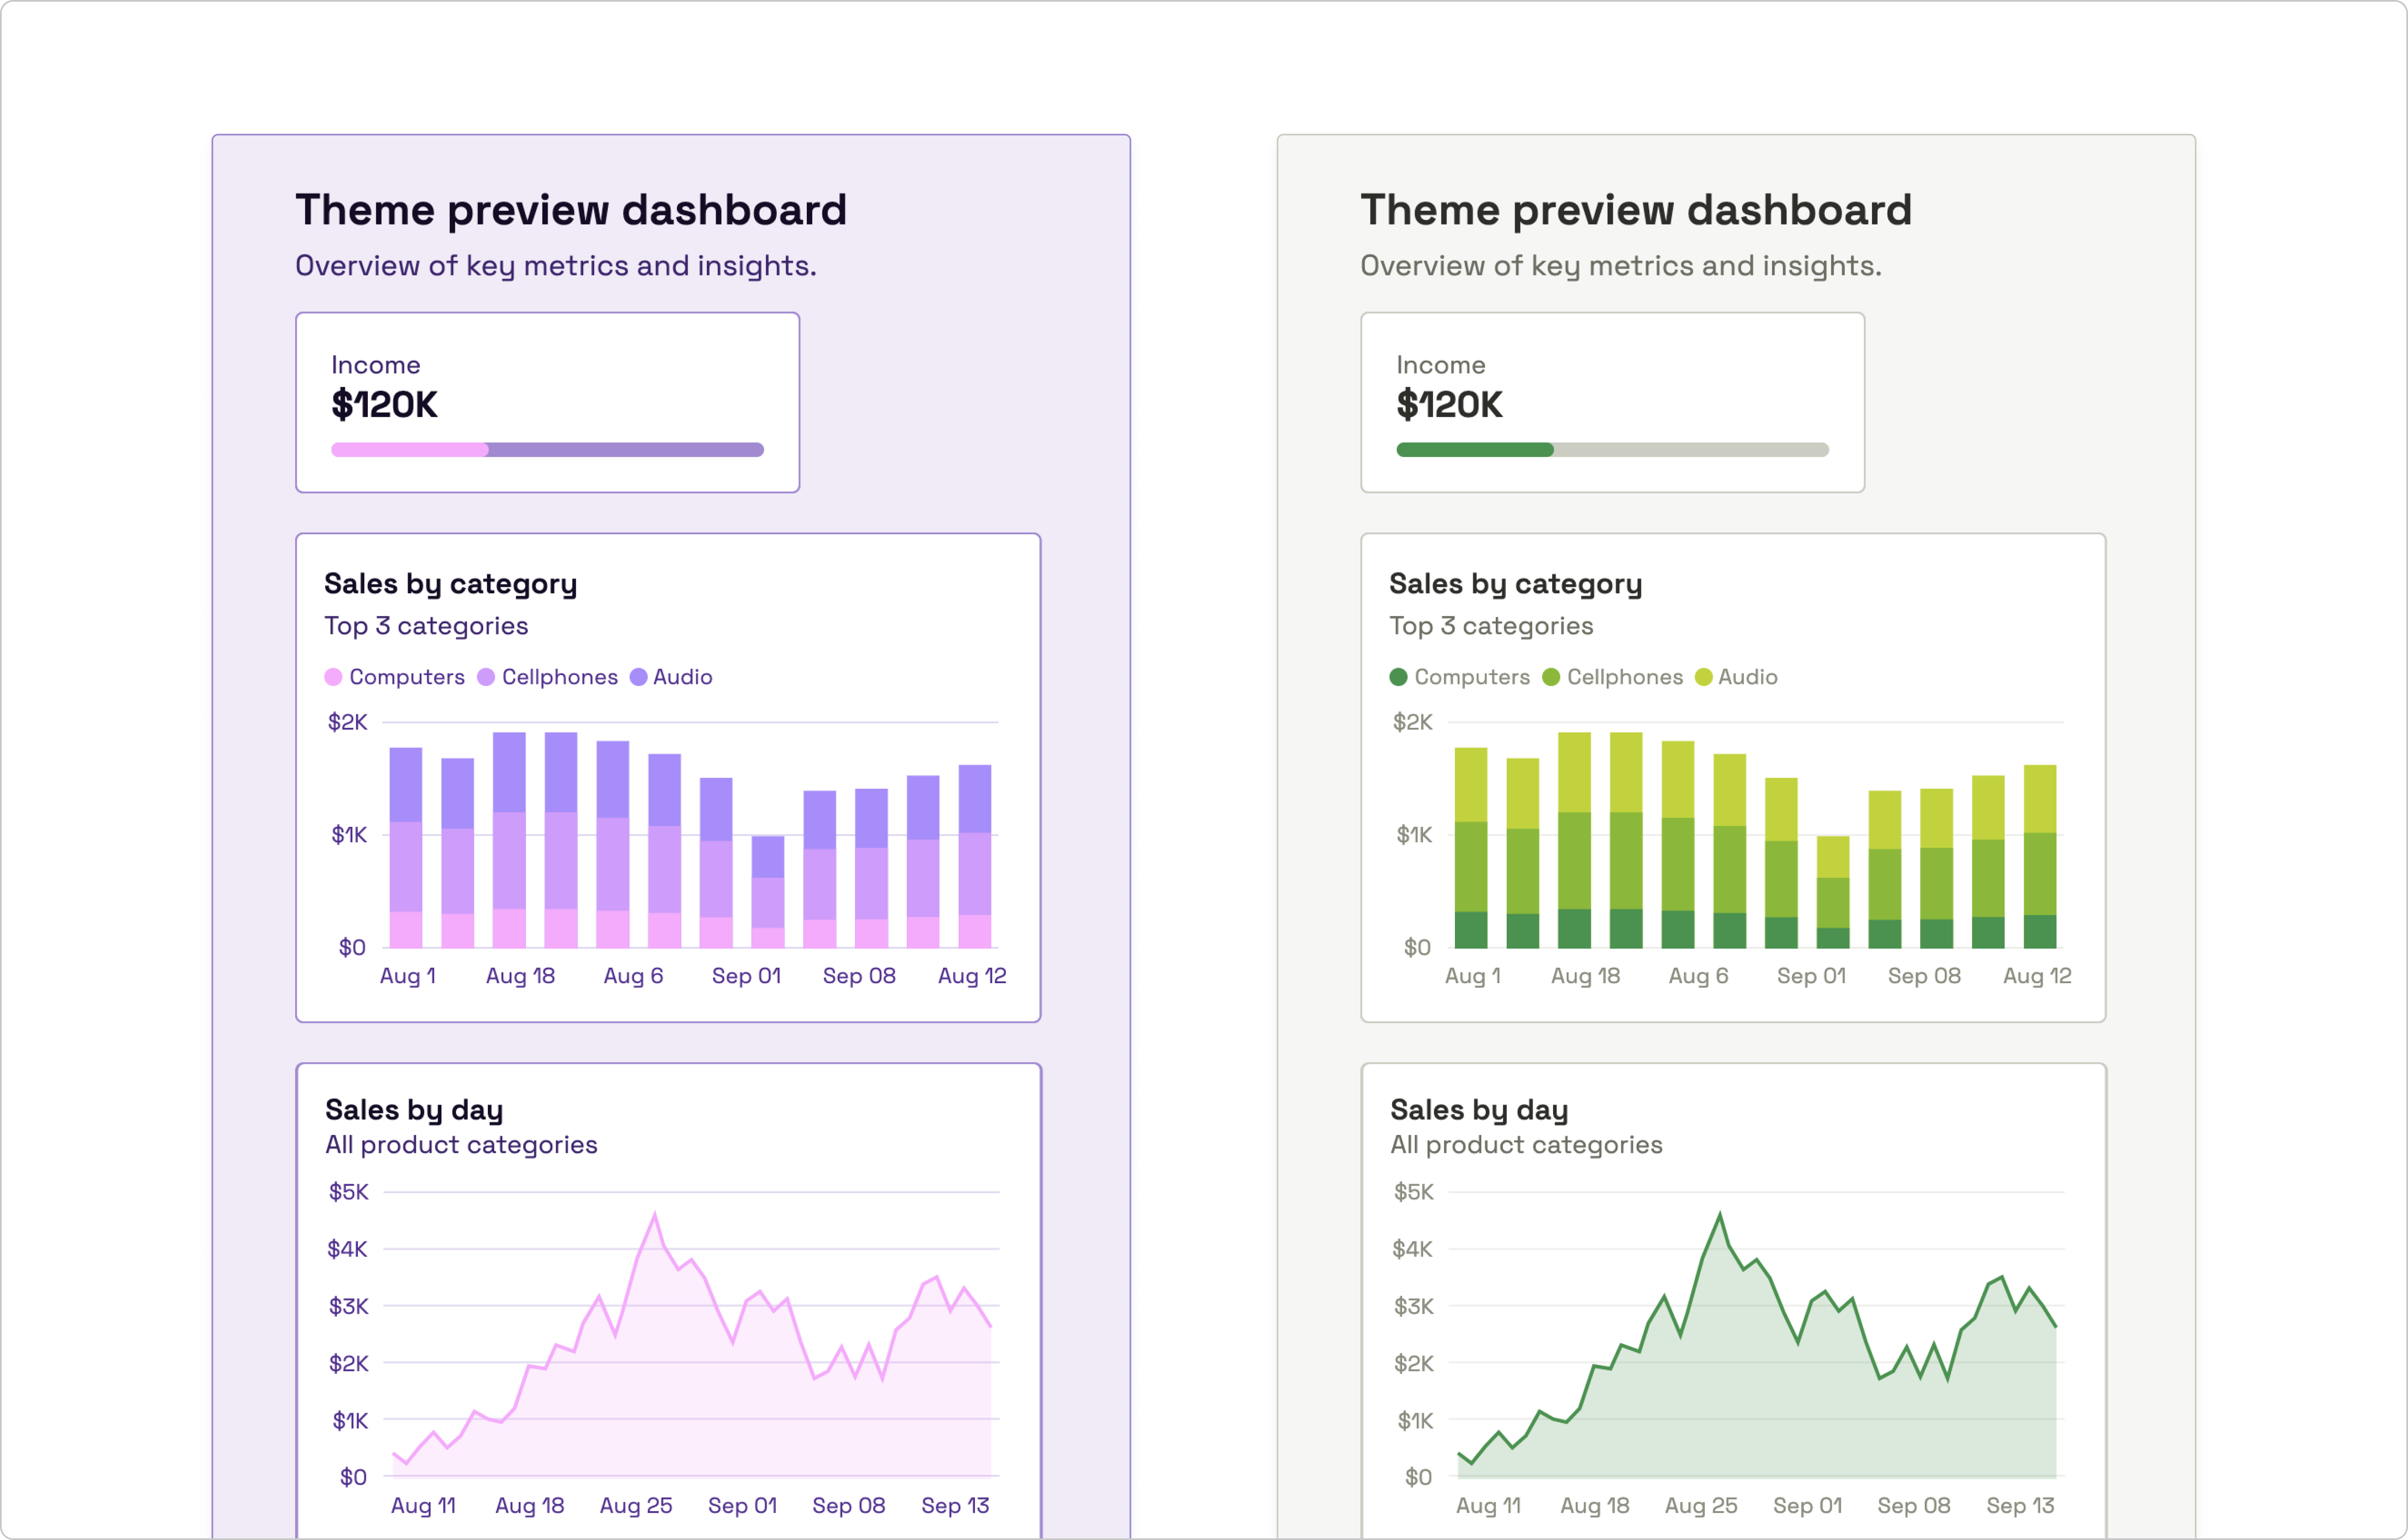Select the purple theme dashboard title
The width and height of the screenshot is (2408, 1540).
[x=571, y=210]
